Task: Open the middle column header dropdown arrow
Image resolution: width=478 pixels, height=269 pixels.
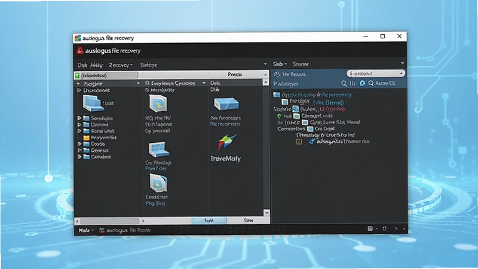Action: click(x=204, y=83)
